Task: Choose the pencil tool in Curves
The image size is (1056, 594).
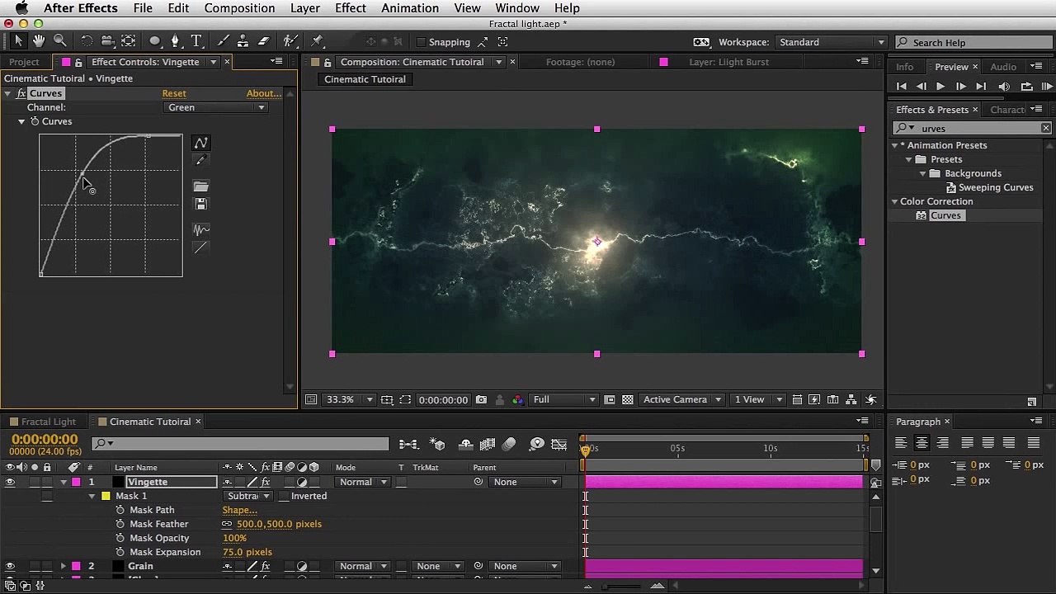Action: pyautogui.click(x=200, y=160)
